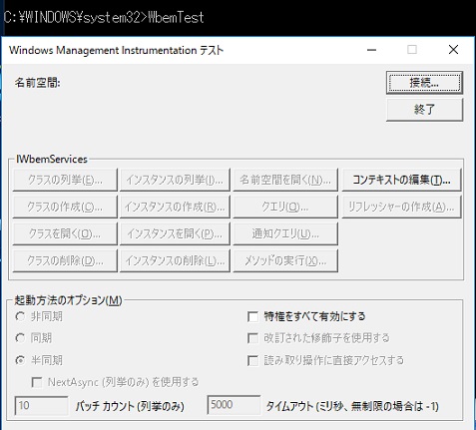This screenshot has height=430, width=476.
Task: Toggle 読み取り操作に直接アクセスする checkbox
Action: (253, 360)
